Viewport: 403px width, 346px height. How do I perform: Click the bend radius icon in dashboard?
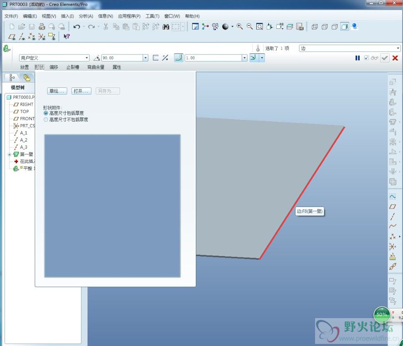179,58
